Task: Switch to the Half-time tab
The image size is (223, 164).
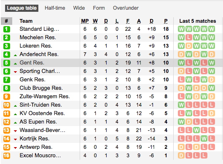Action: pos(55,8)
